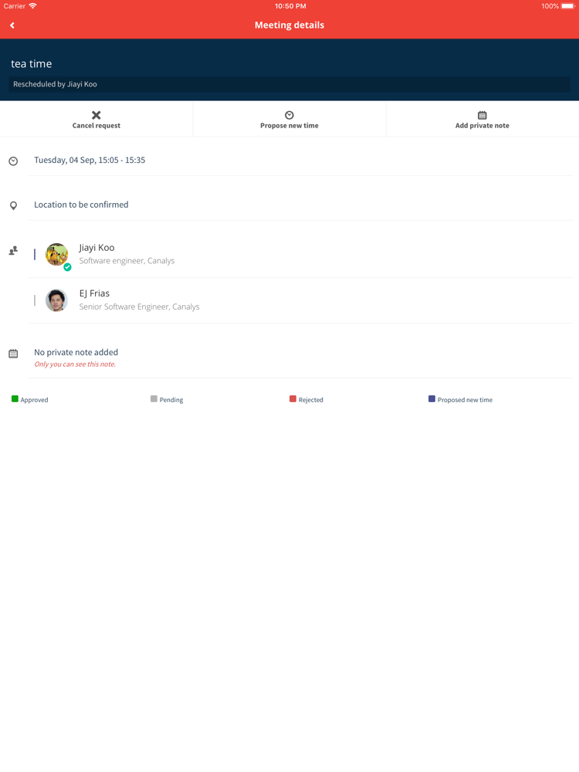Screen dimensions: 579x772
Task: Click the 10:50 PM status bar clock
Action: tap(290, 6)
